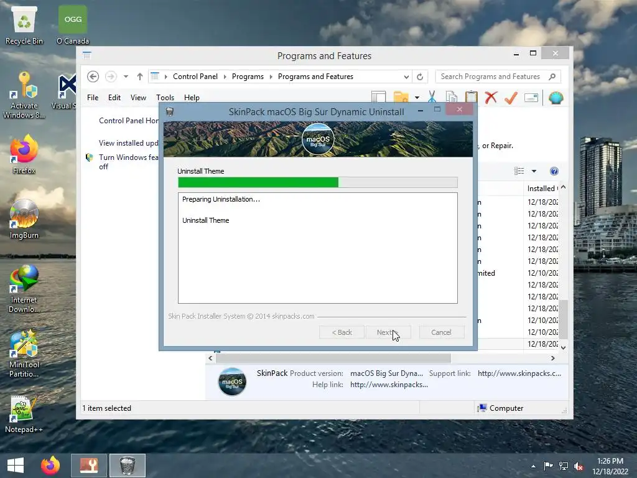Show hidden tray icons arrow
The height and width of the screenshot is (478, 637).
click(x=533, y=466)
